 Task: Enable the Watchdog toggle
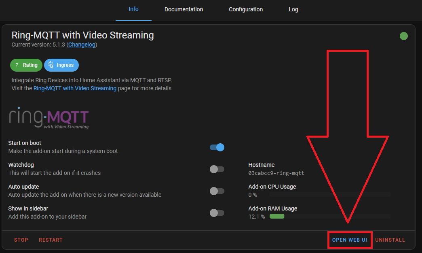(217, 169)
